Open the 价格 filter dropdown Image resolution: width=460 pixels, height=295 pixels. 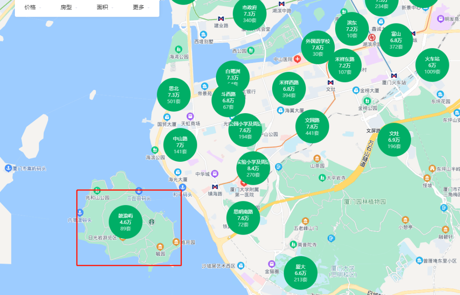(x=32, y=7)
